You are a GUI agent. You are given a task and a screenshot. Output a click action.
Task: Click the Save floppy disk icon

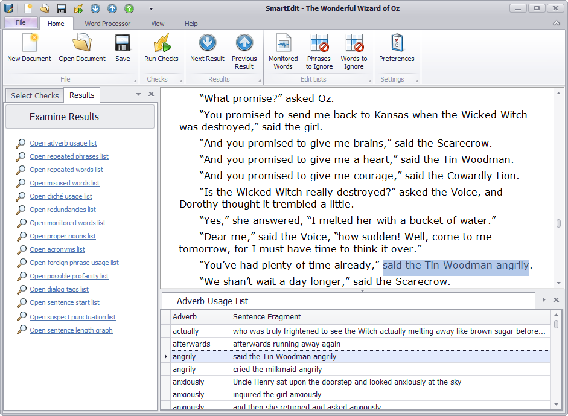[x=123, y=48]
